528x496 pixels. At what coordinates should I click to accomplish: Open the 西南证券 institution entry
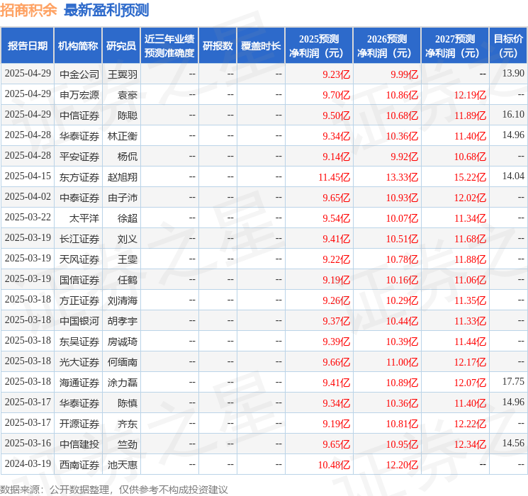pyautogui.click(x=79, y=465)
